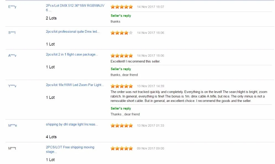
Task: Open 2pcs/lot 2 in 1 flight case package
Action: (72, 54)
